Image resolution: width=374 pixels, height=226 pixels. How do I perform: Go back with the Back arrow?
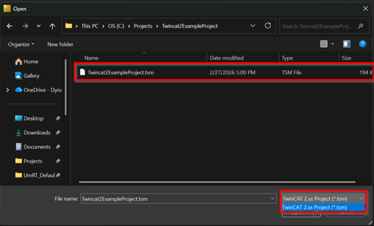coord(10,26)
